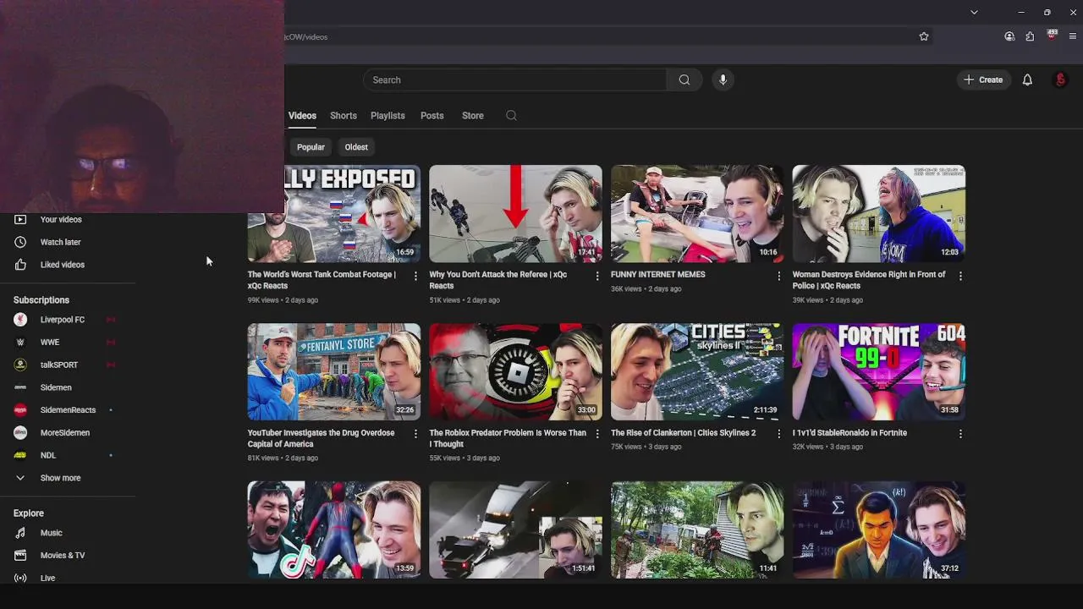
Task: Sort videos by Popular
Action: click(311, 147)
